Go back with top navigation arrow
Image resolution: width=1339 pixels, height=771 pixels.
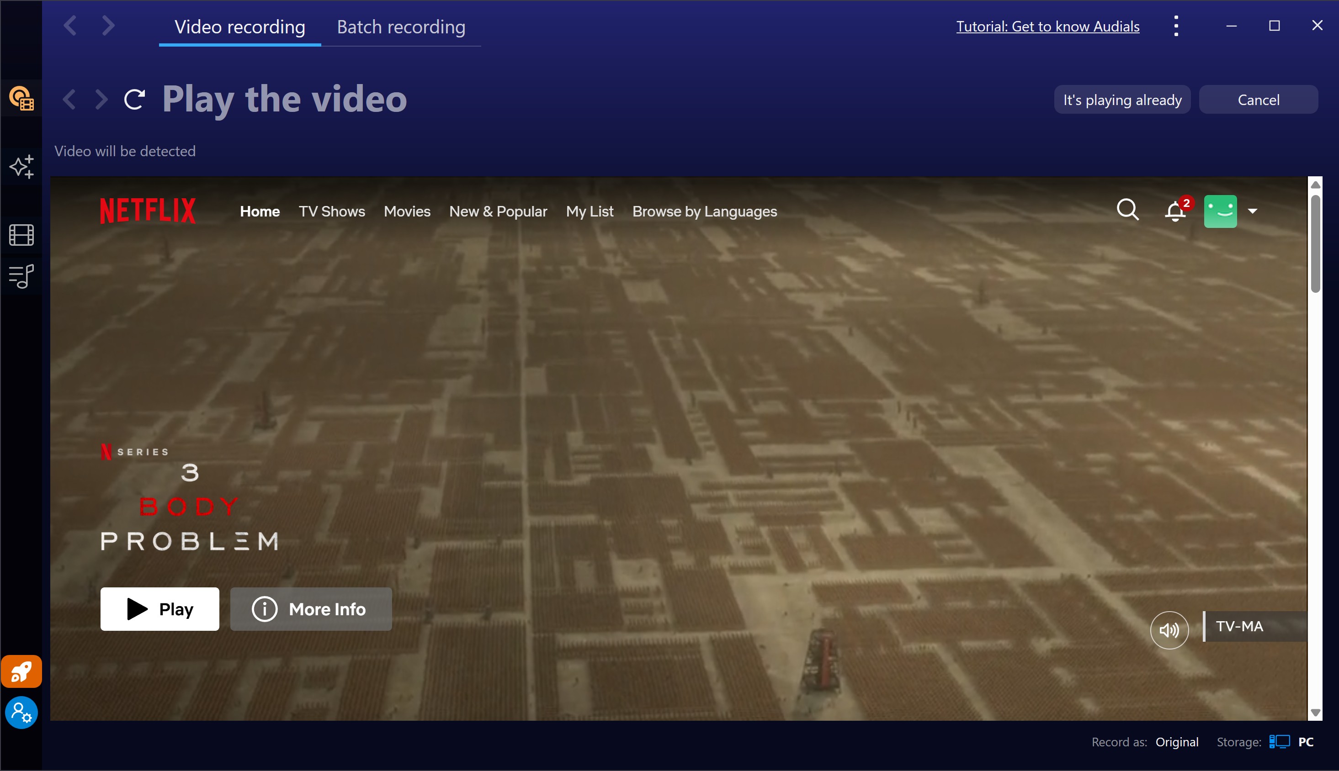[70, 26]
